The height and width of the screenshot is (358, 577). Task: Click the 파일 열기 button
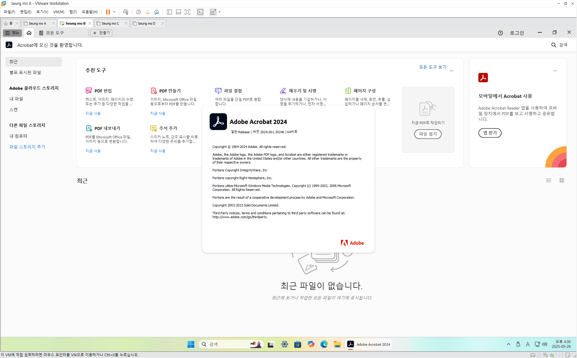point(428,134)
